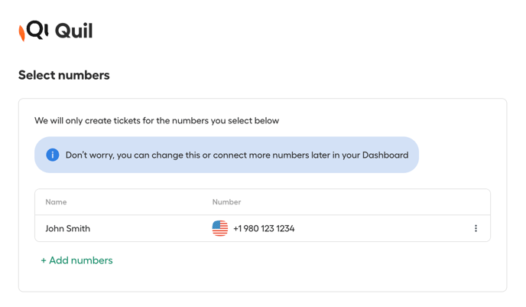
Task: Select the John Smith row name
Action: (x=68, y=228)
